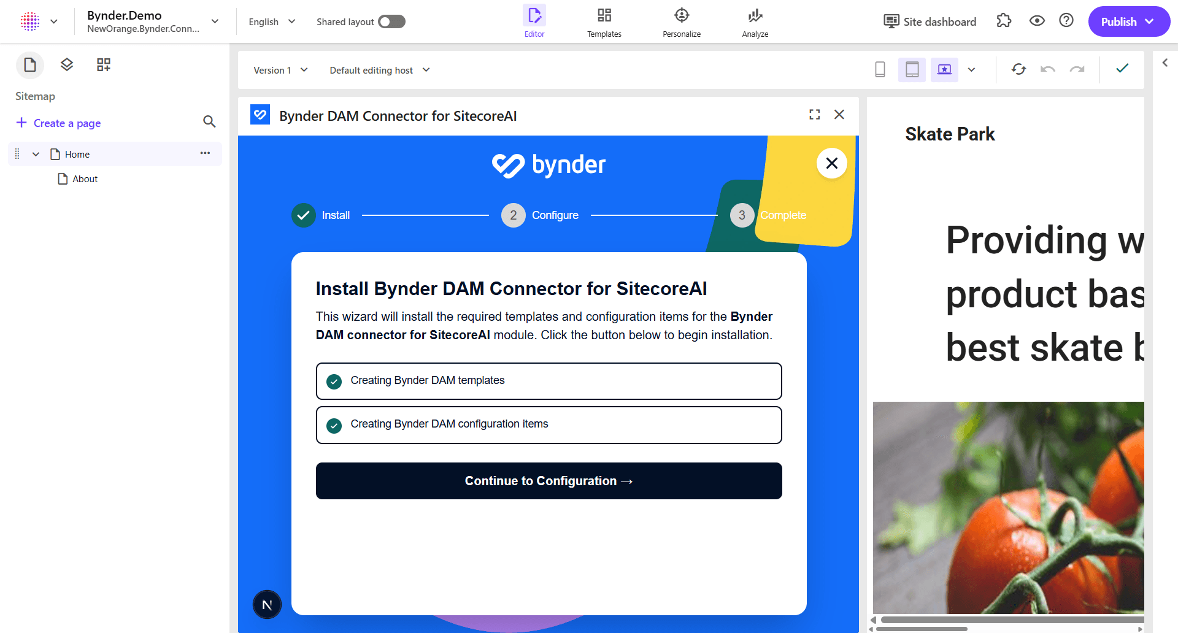Click the undo arrow icon
1178x633 pixels.
click(1048, 69)
